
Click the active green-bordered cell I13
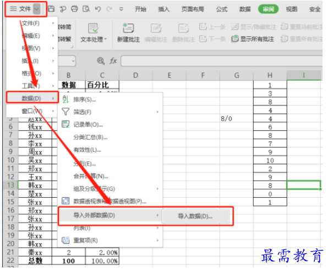(304, 185)
